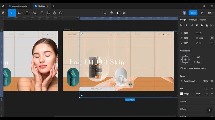Click the Create component icon
This screenshot has height=120, width=215.
coord(111,13)
